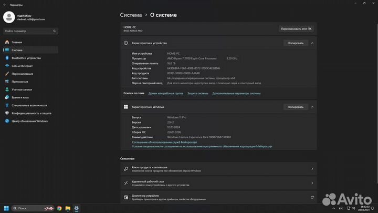
Task: Open the notification bell in the tray
Action: pyautogui.click(x=372, y=208)
